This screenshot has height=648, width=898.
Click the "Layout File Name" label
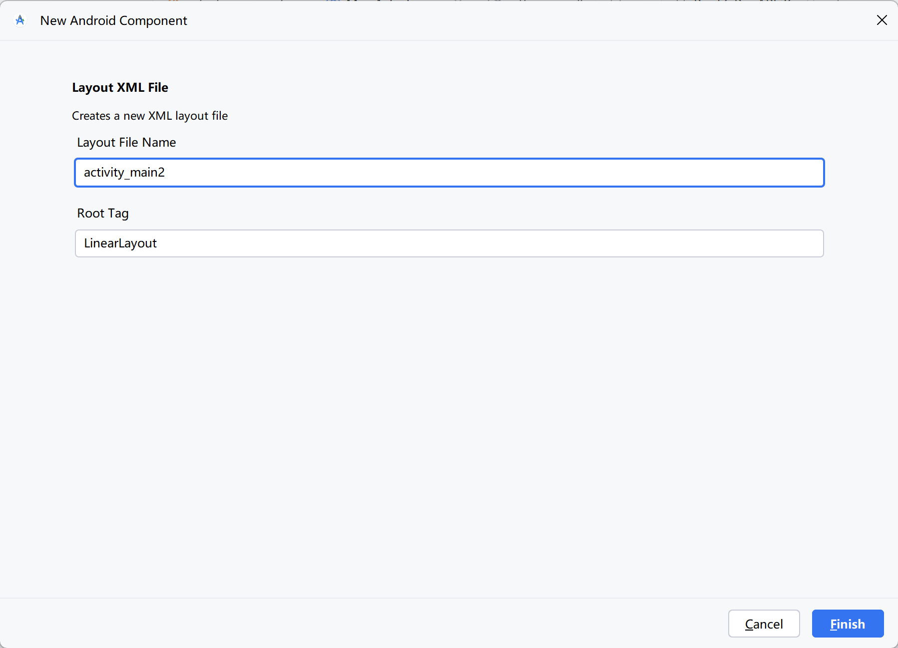tap(126, 143)
